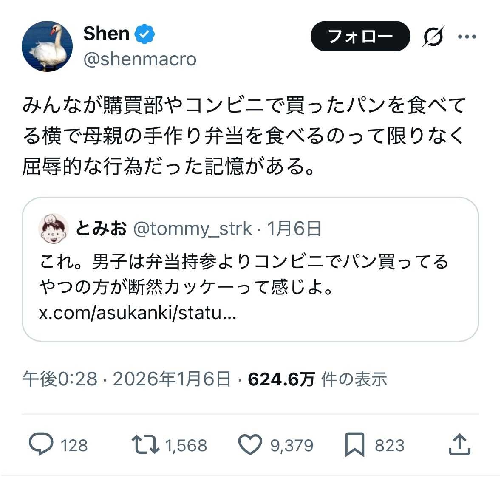Click the Shen display name

tap(106, 33)
